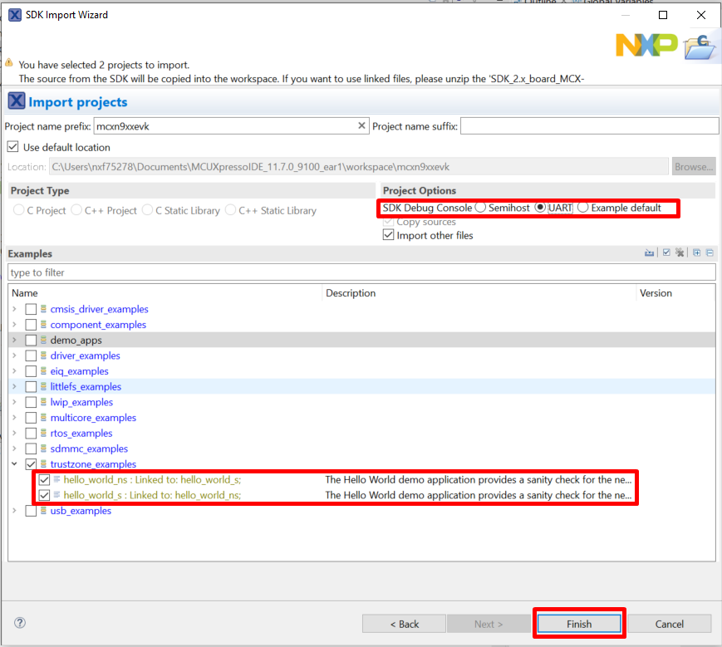The height and width of the screenshot is (647, 722).
Task: Click the Description column header
Action: coord(351,293)
